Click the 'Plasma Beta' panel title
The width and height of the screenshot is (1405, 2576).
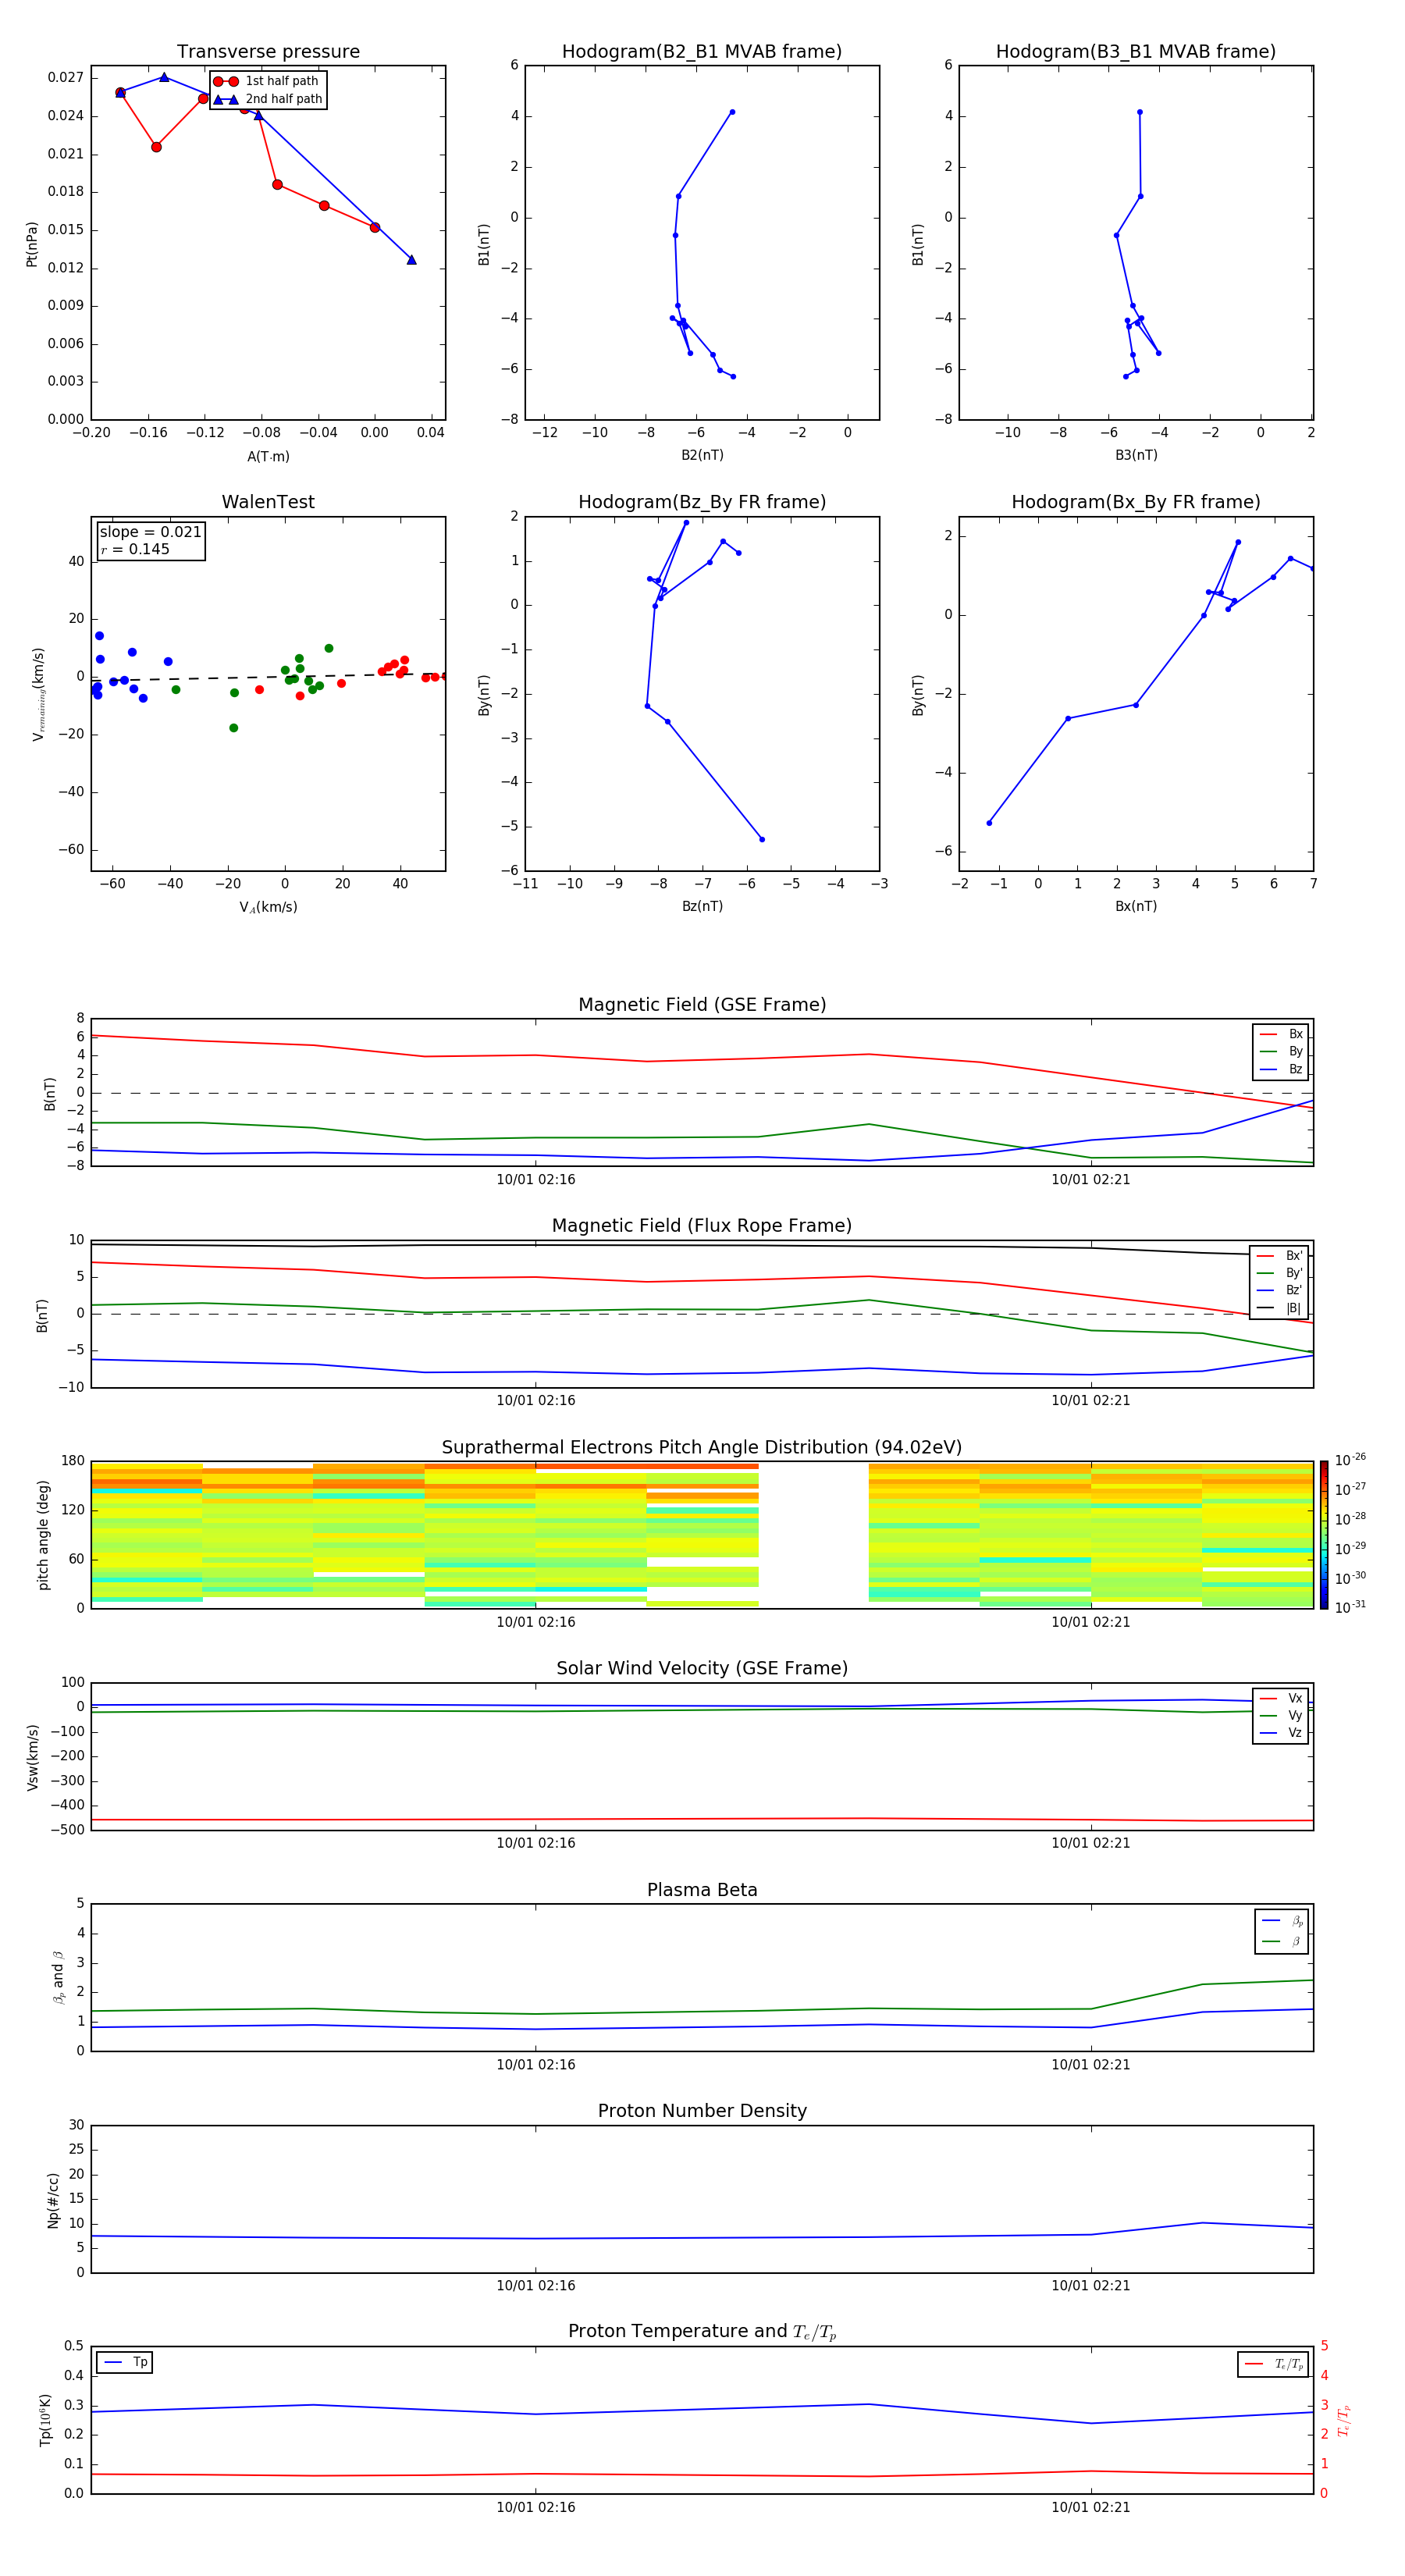(x=702, y=1891)
